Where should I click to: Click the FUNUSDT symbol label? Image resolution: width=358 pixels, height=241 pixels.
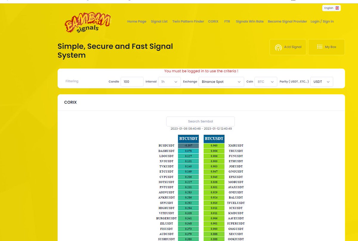tap(236, 156)
